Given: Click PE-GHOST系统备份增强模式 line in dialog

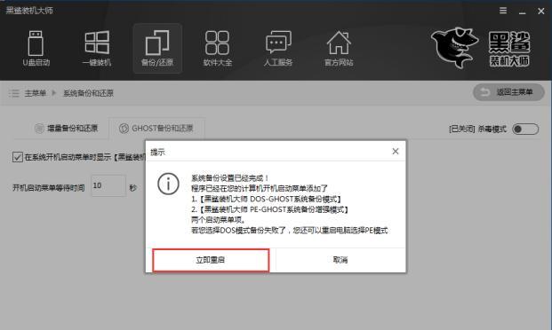Looking at the screenshot, I should click(270, 210).
